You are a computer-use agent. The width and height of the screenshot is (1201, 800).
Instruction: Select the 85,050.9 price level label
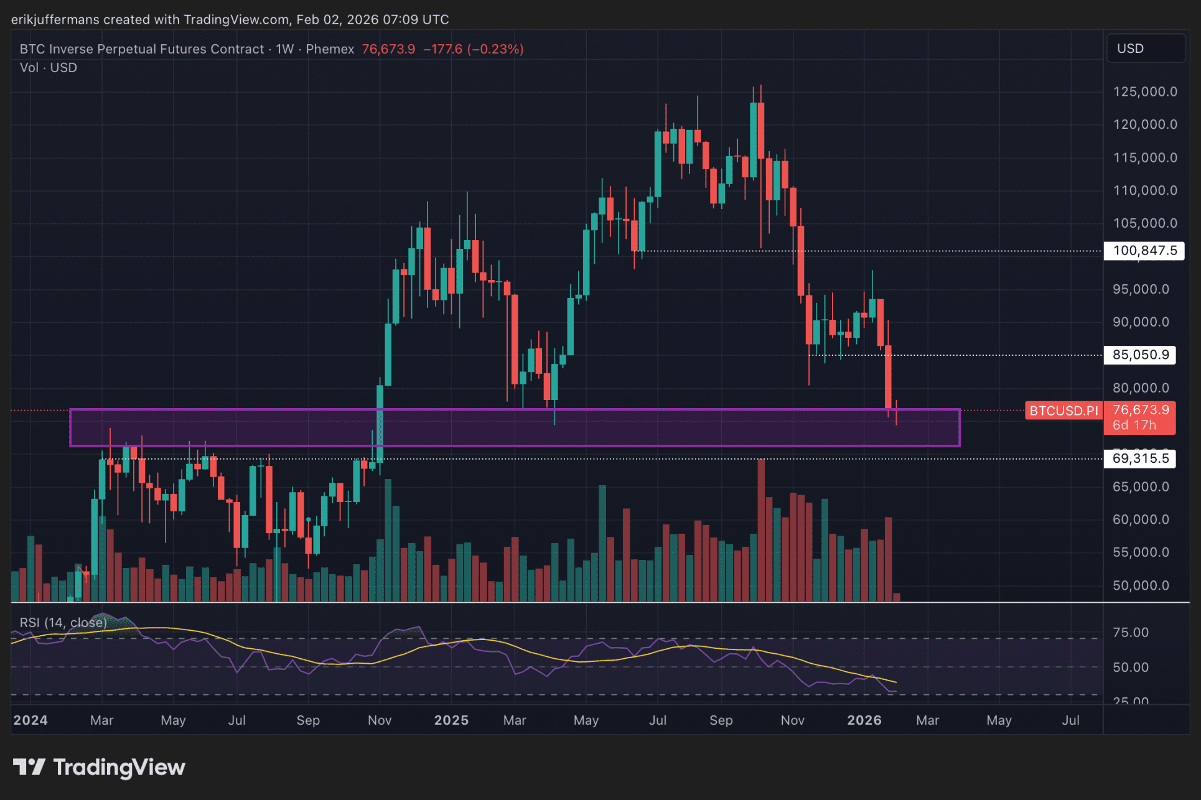pyautogui.click(x=1140, y=355)
